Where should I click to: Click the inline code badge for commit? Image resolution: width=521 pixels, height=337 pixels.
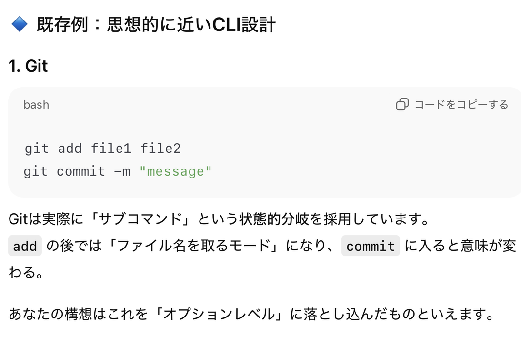click(371, 246)
